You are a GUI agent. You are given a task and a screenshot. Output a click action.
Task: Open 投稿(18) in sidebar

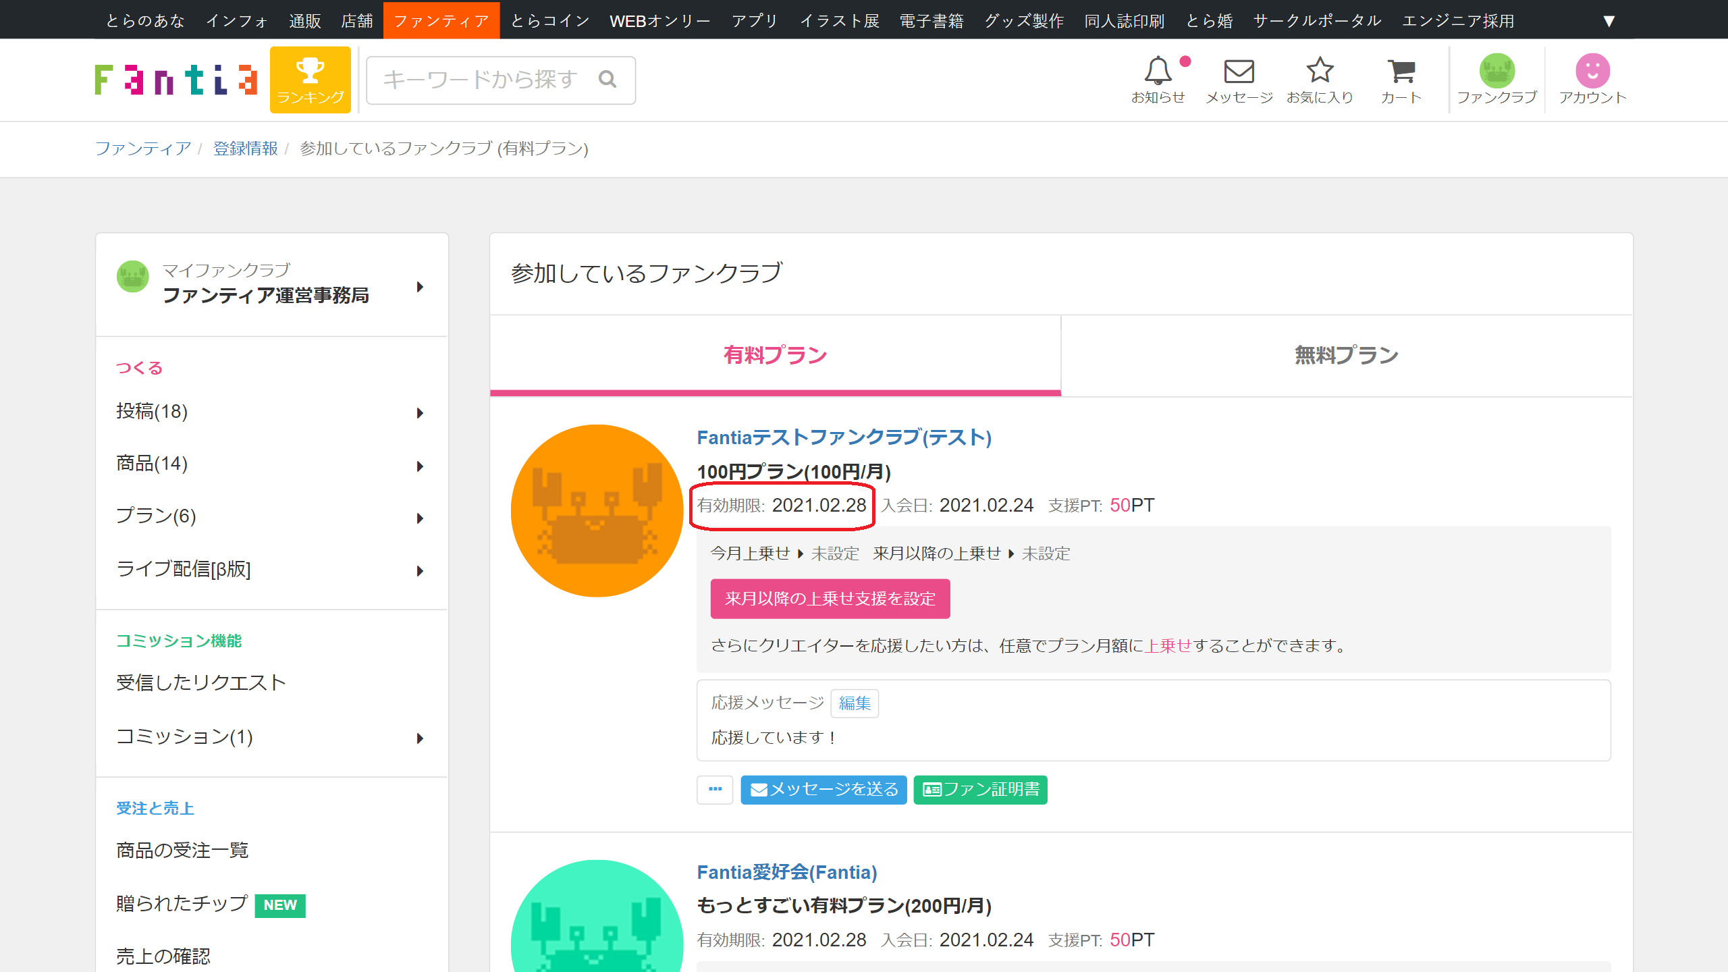[x=152, y=412]
